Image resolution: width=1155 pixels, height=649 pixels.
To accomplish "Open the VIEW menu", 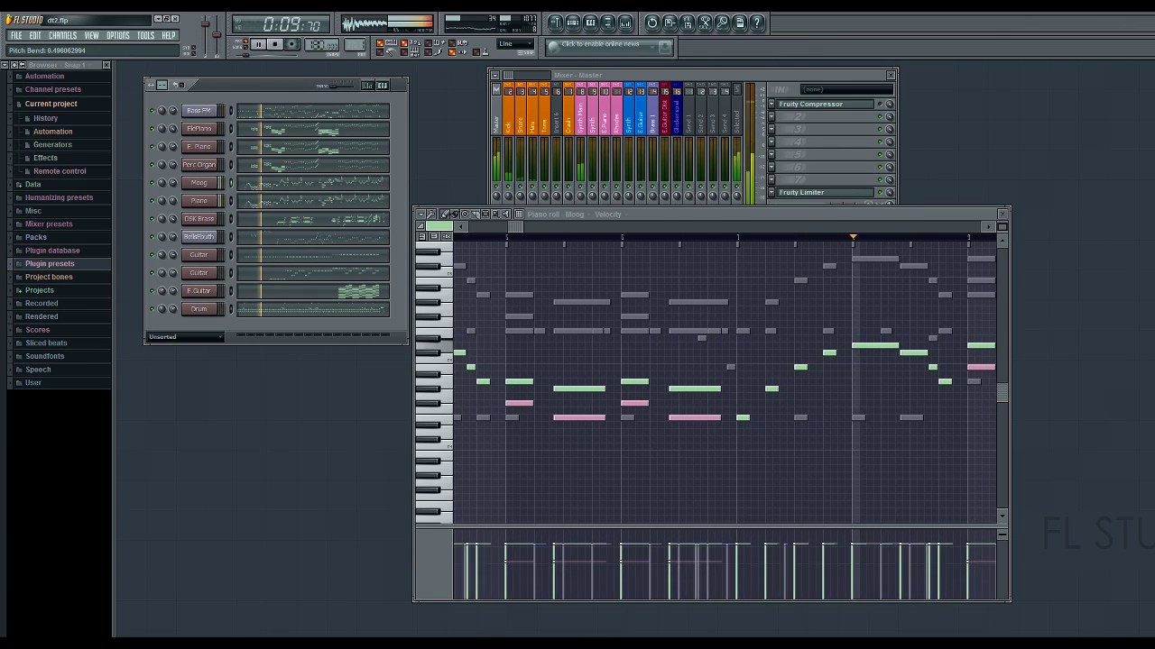I will point(91,36).
